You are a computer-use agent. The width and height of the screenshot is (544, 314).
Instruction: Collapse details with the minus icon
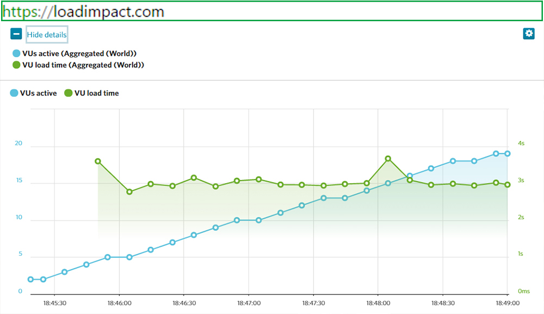pyautogui.click(x=16, y=34)
